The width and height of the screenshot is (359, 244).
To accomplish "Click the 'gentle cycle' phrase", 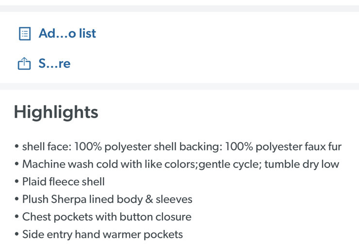I will pyautogui.click(x=230, y=164).
